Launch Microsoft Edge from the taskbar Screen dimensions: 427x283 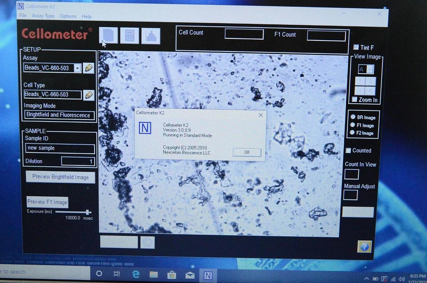click(136, 274)
